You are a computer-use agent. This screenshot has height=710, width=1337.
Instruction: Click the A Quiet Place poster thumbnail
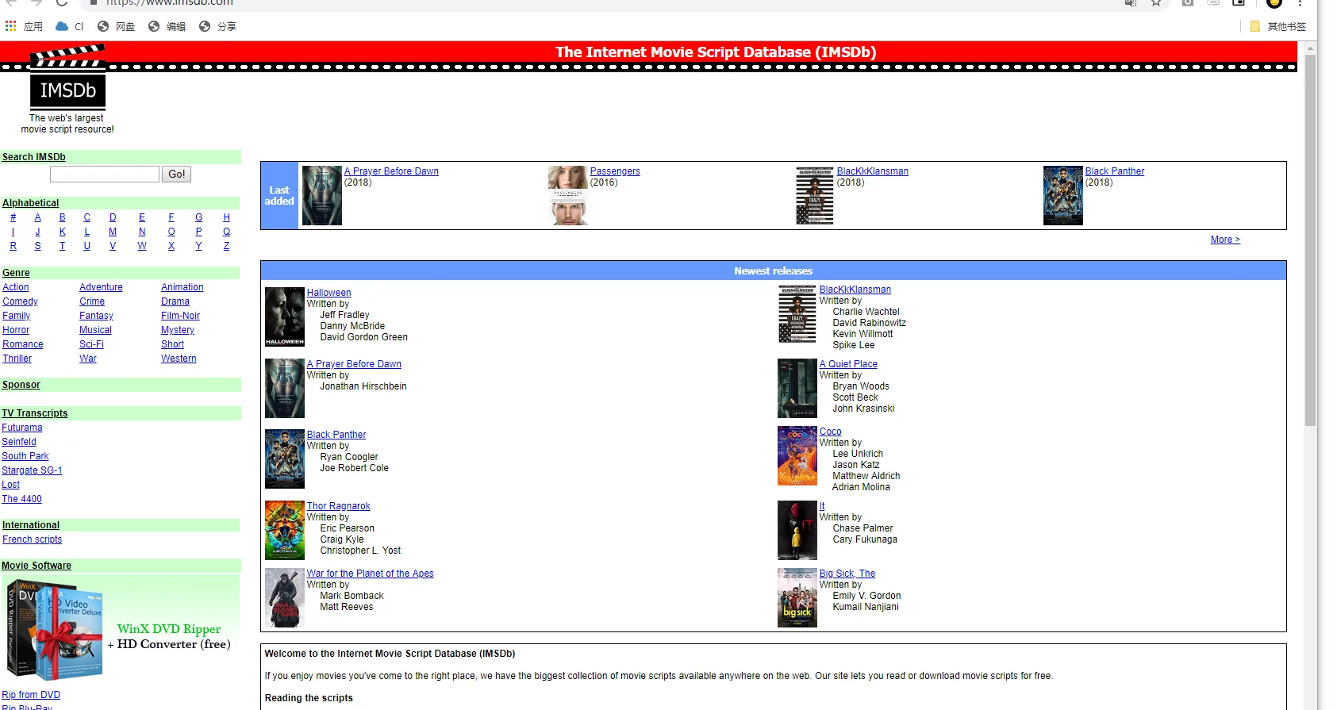[797, 389]
